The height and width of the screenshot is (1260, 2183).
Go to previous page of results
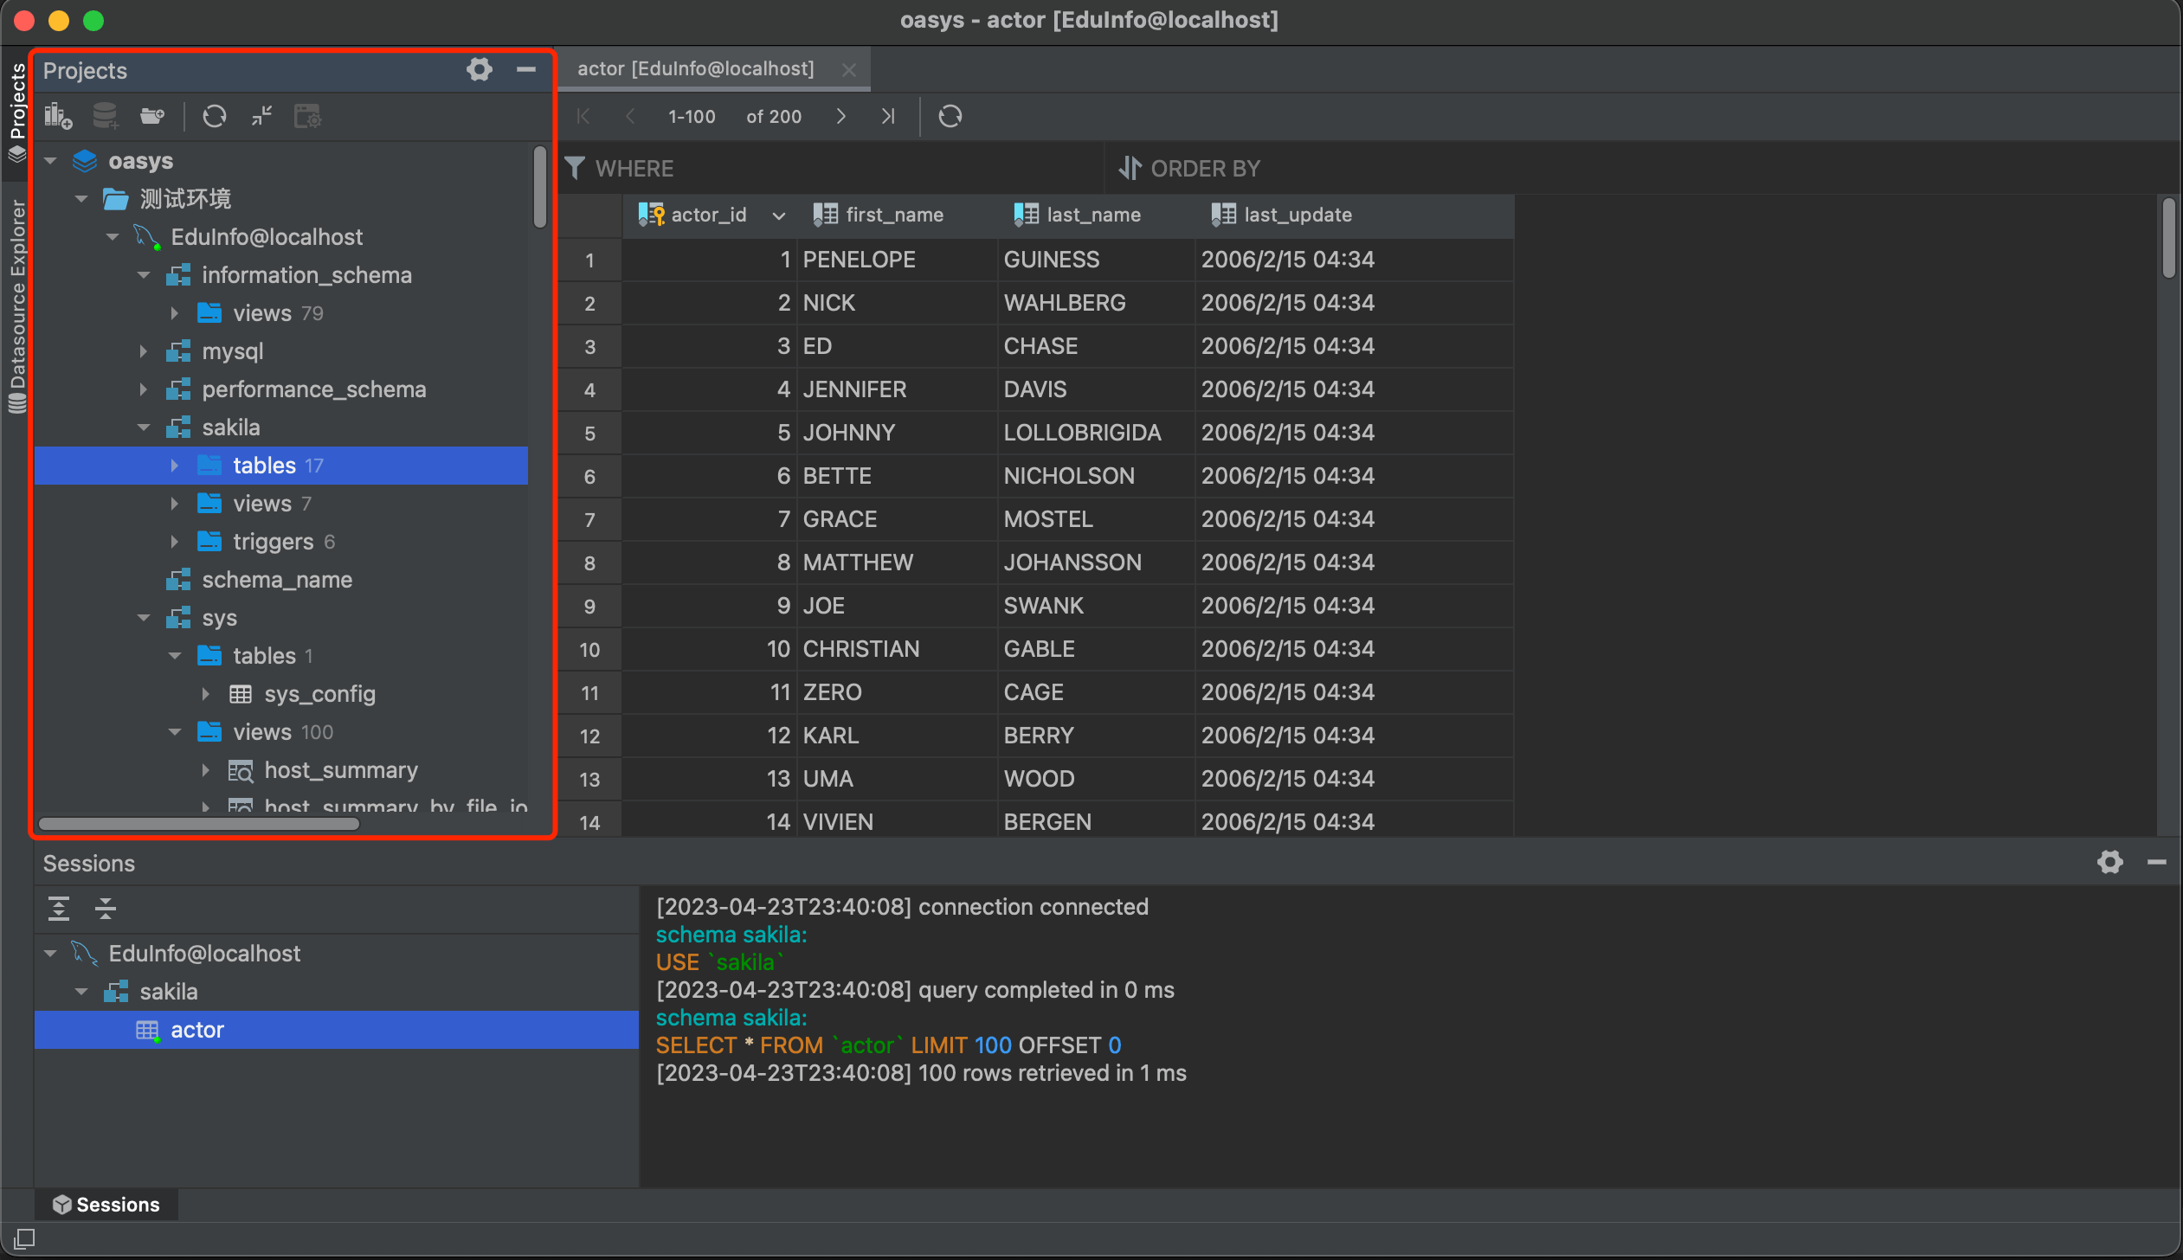pos(630,116)
